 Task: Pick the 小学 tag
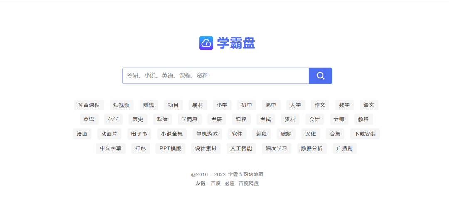[x=222, y=105]
